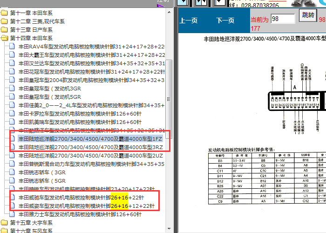Click the B8 pin cell

263,160
